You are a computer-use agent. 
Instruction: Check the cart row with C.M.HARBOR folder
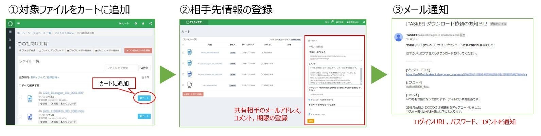[183, 53]
